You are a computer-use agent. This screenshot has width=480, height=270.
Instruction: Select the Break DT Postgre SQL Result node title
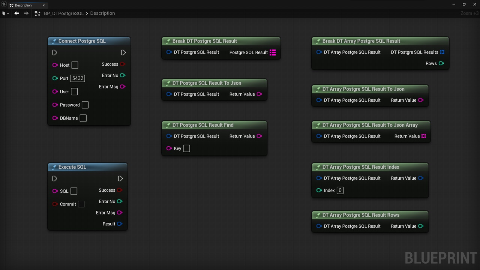[x=205, y=41]
